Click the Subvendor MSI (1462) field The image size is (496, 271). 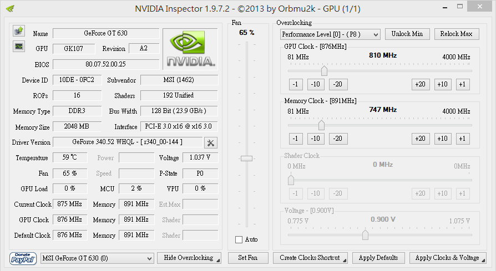coord(179,80)
